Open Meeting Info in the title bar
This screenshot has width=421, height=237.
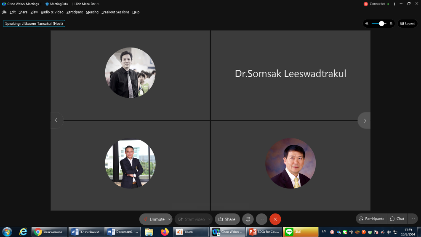[x=57, y=4]
